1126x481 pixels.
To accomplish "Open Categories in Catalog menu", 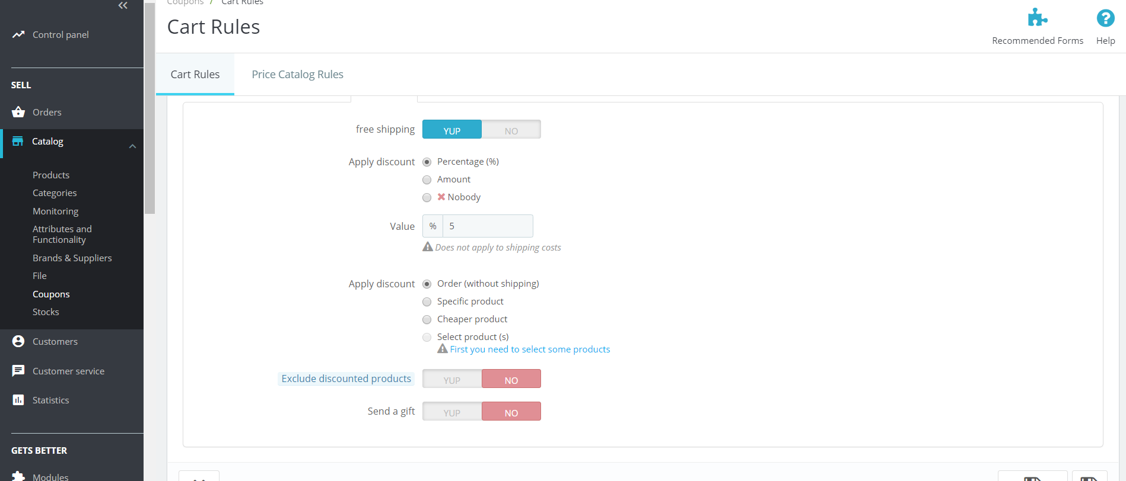I will tap(55, 193).
